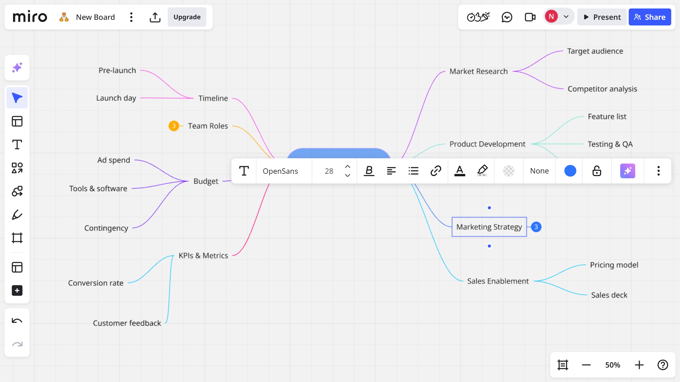Toggle the lock on selected node
The image size is (680, 382).
click(597, 171)
